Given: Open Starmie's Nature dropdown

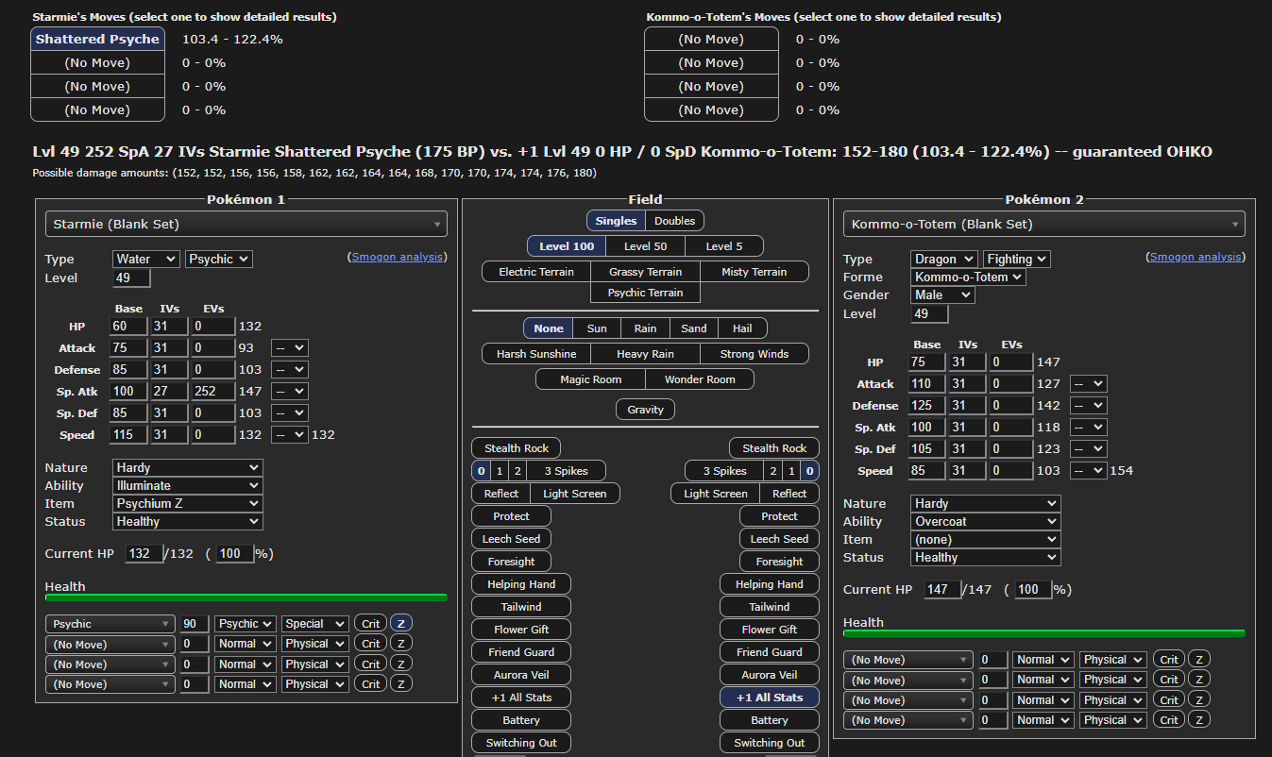Looking at the screenshot, I should tap(188, 468).
